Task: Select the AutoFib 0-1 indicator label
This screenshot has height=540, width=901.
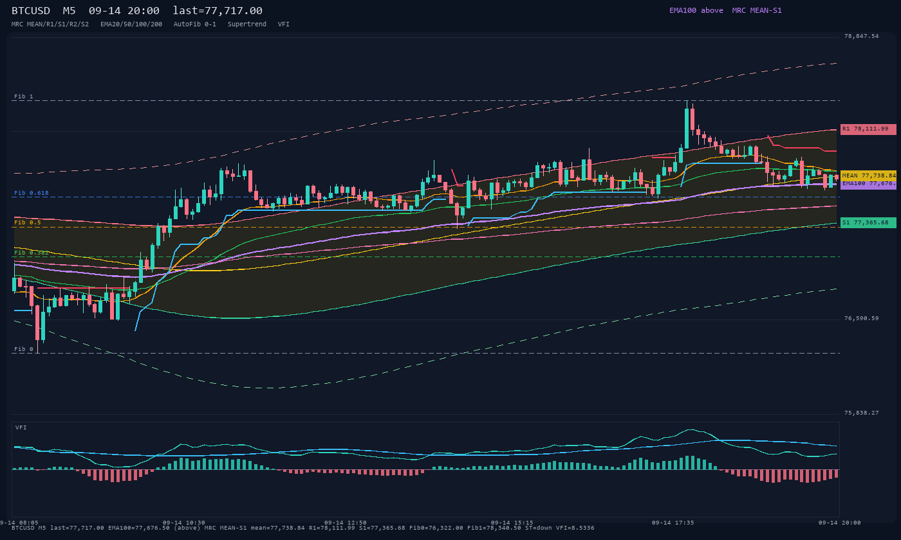Action: 195,24
